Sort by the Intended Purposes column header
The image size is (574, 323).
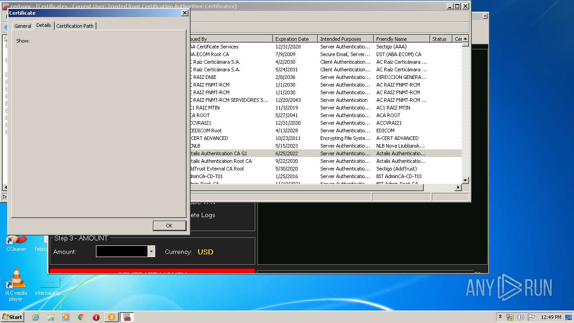point(345,39)
